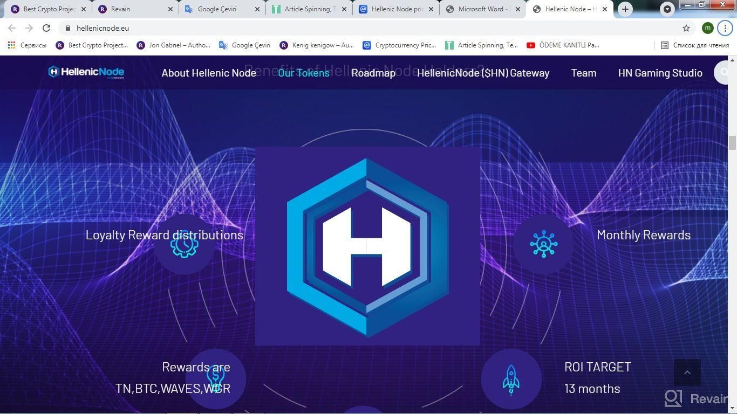The width and height of the screenshot is (737, 414).
Task: Open the Kenig kenigow bookmark
Action: 317,45
